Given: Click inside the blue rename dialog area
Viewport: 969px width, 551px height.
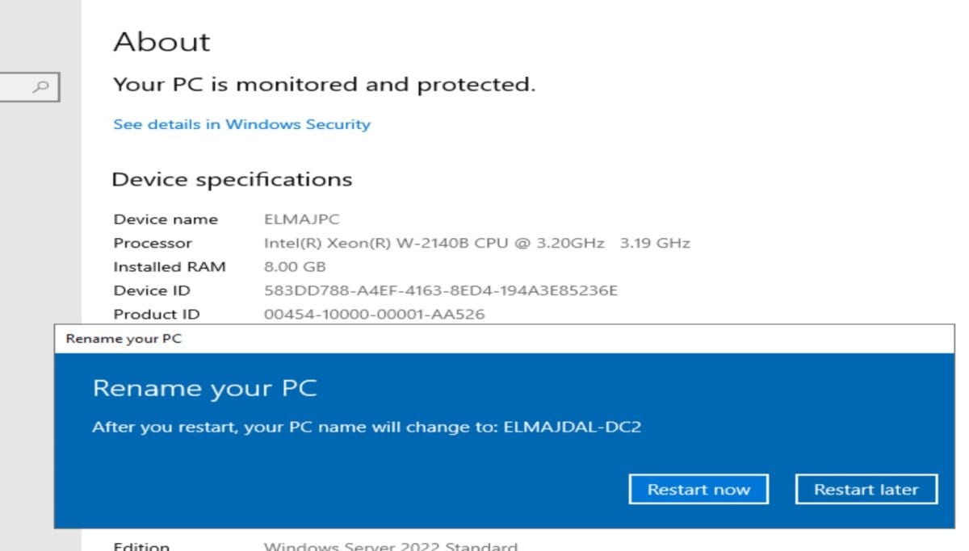Looking at the screenshot, I should [323, 468].
